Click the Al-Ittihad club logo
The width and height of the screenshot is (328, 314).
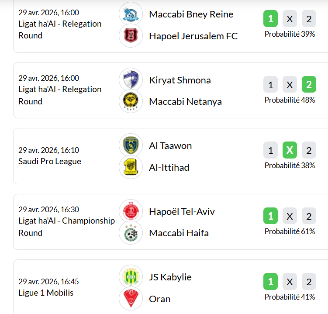pyautogui.click(x=131, y=167)
